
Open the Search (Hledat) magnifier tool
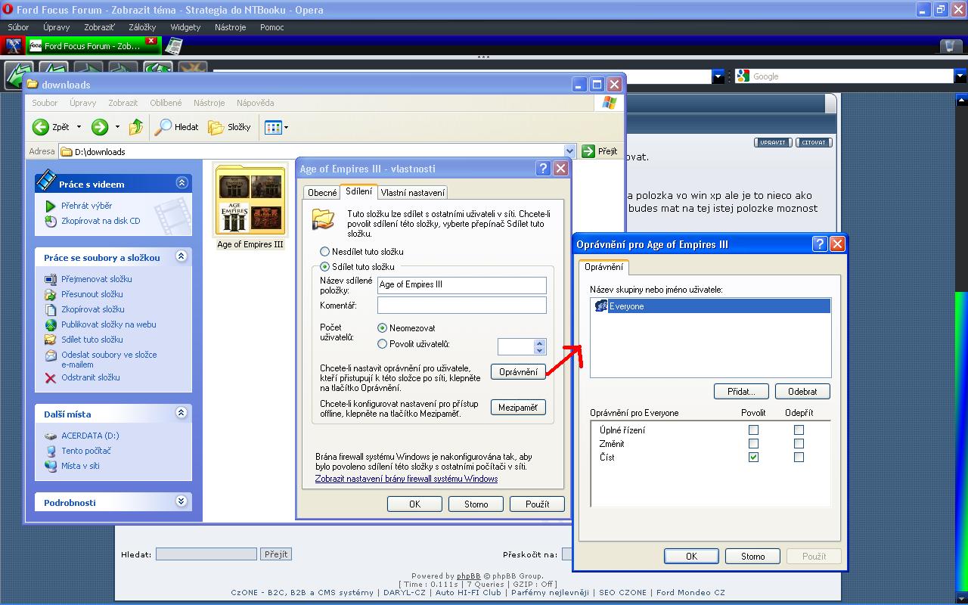(163, 127)
